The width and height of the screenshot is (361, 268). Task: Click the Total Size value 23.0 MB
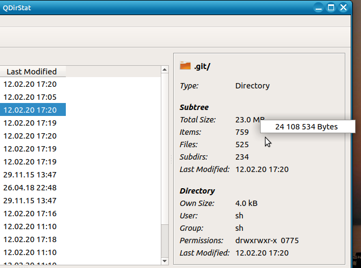250,120
